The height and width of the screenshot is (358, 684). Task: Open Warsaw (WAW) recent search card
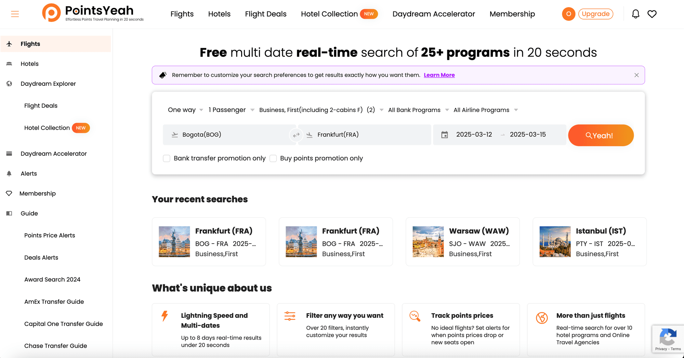coord(463,242)
